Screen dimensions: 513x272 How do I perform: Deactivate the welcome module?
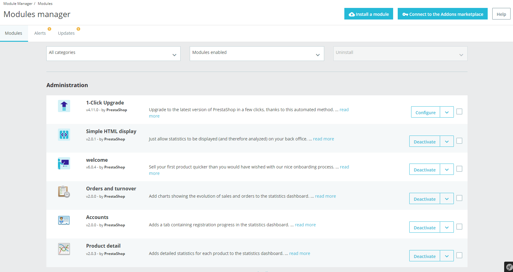pyautogui.click(x=425, y=169)
